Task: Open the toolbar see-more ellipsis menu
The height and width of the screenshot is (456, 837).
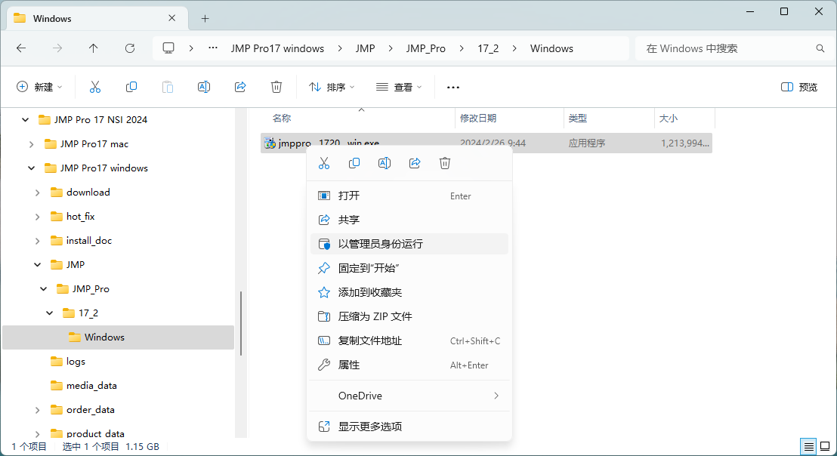Action: (453, 88)
